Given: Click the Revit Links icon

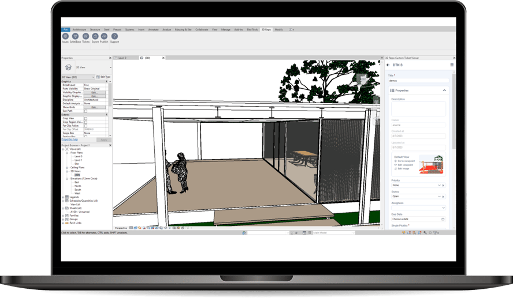Looking at the screenshot, I should tap(67, 223).
